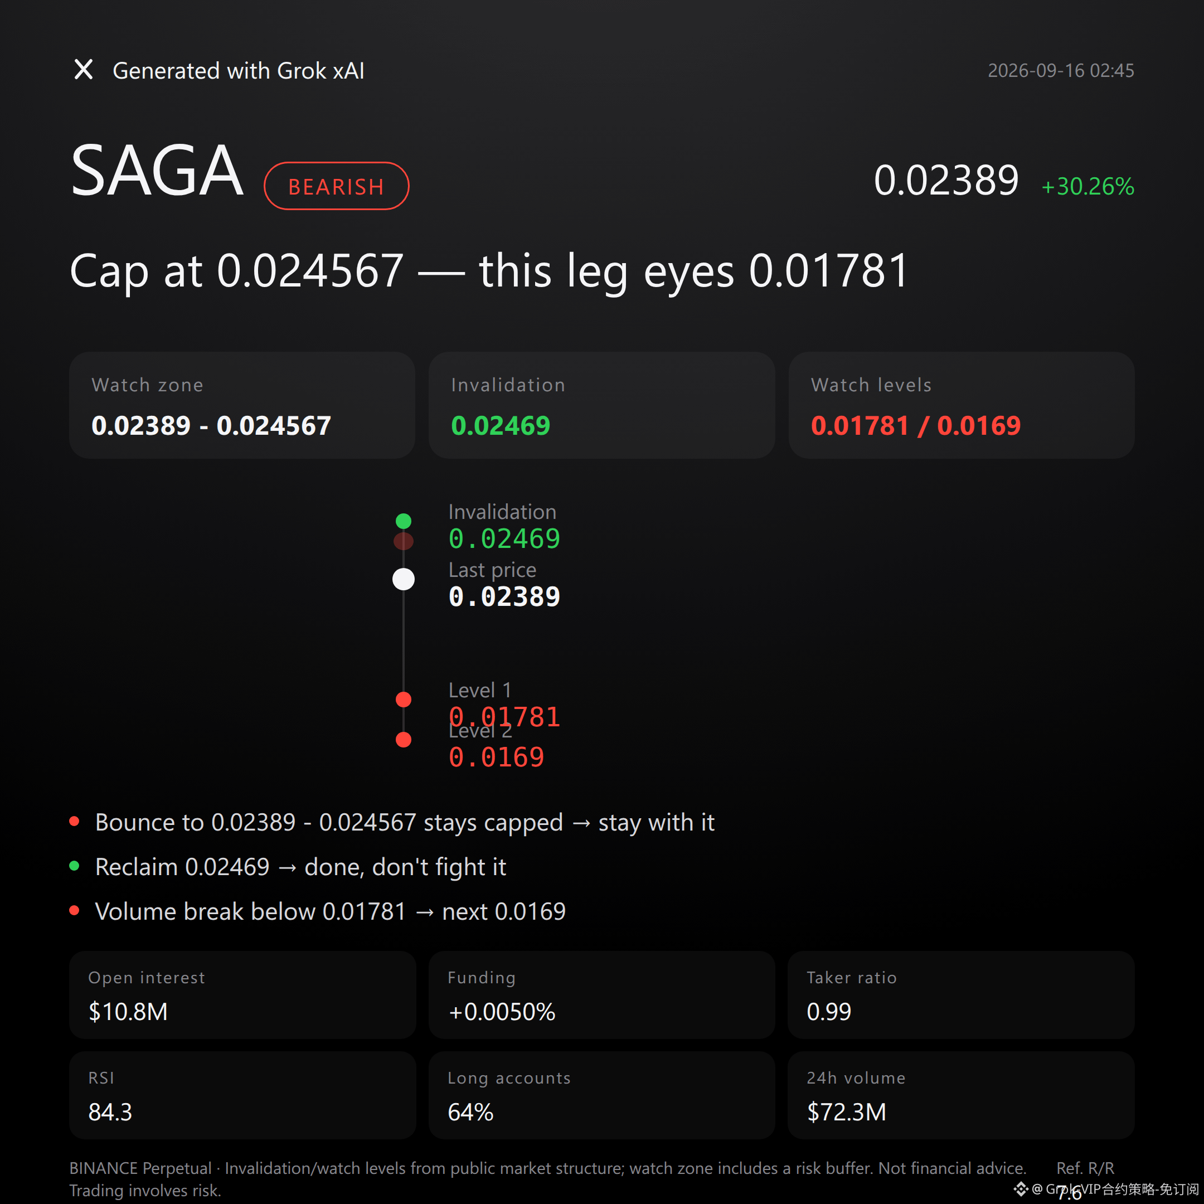Click the X logo icon

pyautogui.click(x=84, y=69)
